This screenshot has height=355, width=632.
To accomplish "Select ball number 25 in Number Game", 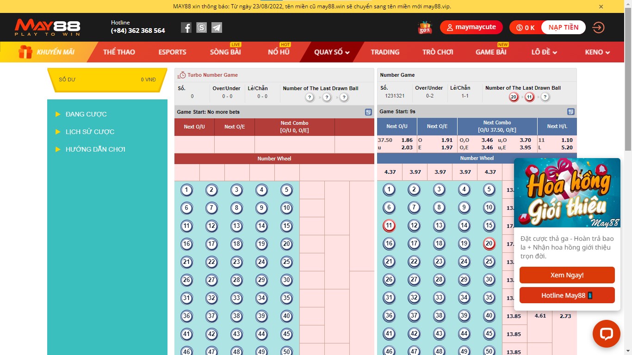I will pyautogui.click(x=489, y=262).
